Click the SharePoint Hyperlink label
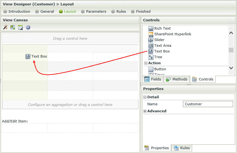 tap(173, 34)
